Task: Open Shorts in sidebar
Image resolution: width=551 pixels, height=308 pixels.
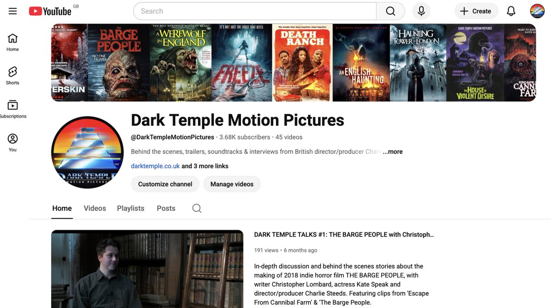Action: coord(12,76)
